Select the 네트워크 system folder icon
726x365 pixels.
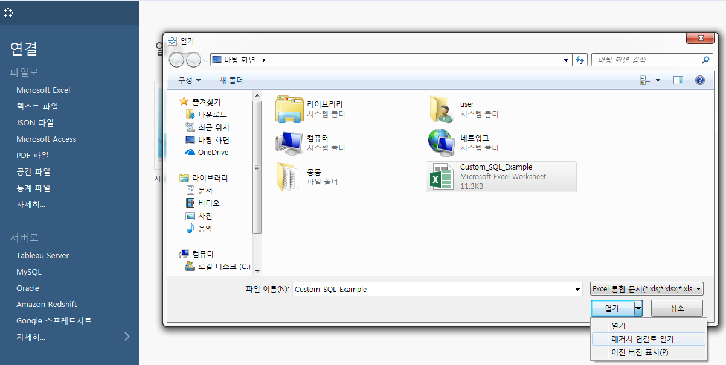(x=443, y=142)
